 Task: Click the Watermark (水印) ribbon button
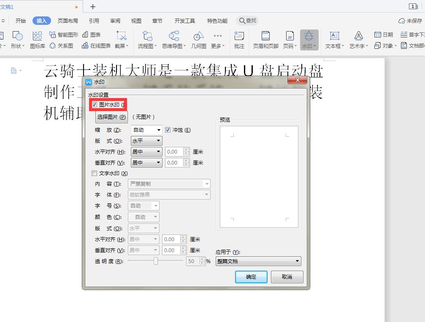point(309,40)
